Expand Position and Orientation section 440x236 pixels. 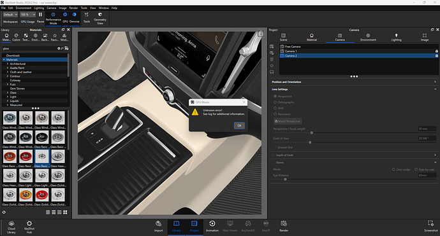[x=354, y=82]
